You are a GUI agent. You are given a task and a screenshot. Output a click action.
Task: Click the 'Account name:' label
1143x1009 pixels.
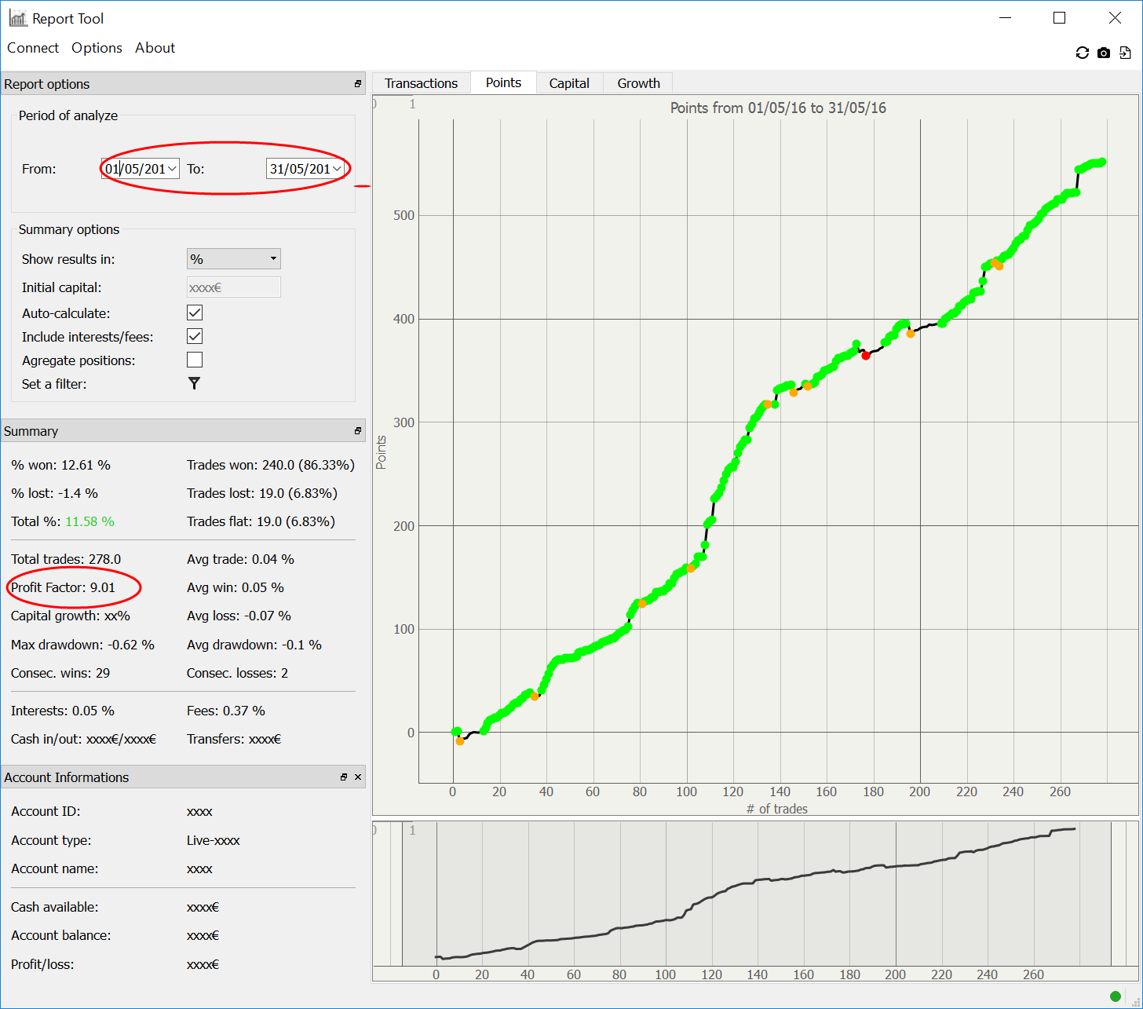(x=54, y=868)
